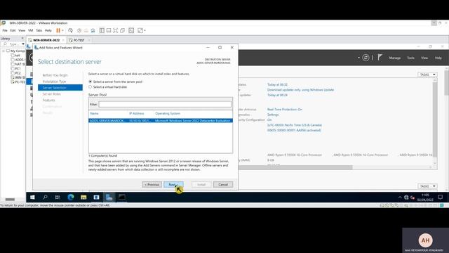Cancel the Add Roles and Features Wizard

pyautogui.click(x=223, y=184)
